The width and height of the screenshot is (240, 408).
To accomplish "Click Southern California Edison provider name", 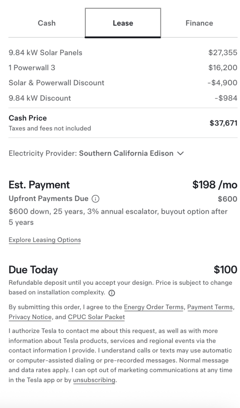I will [126, 154].
